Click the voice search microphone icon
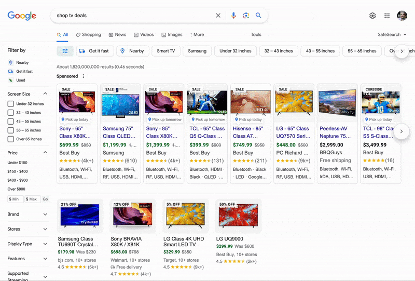The width and height of the screenshot is (415, 281). (x=233, y=16)
